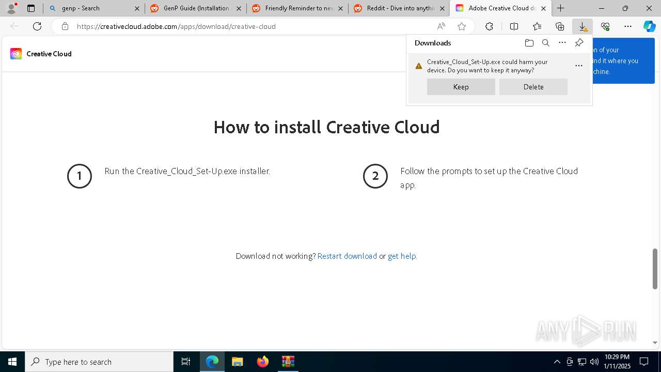This screenshot has width=661, height=372.
Task: Click the Read aloud icon
Action: coord(441,26)
